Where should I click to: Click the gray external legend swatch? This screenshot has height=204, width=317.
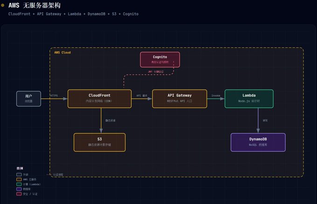click(x=19, y=174)
